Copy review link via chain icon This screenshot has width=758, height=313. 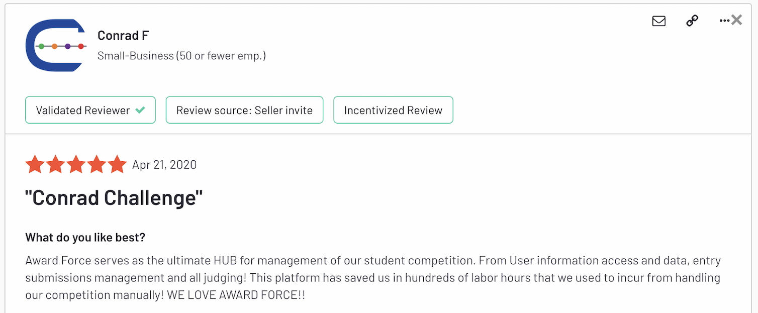692,21
